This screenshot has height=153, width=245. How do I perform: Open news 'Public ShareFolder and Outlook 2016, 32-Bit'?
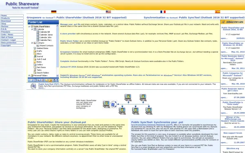(x=233, y=29)
